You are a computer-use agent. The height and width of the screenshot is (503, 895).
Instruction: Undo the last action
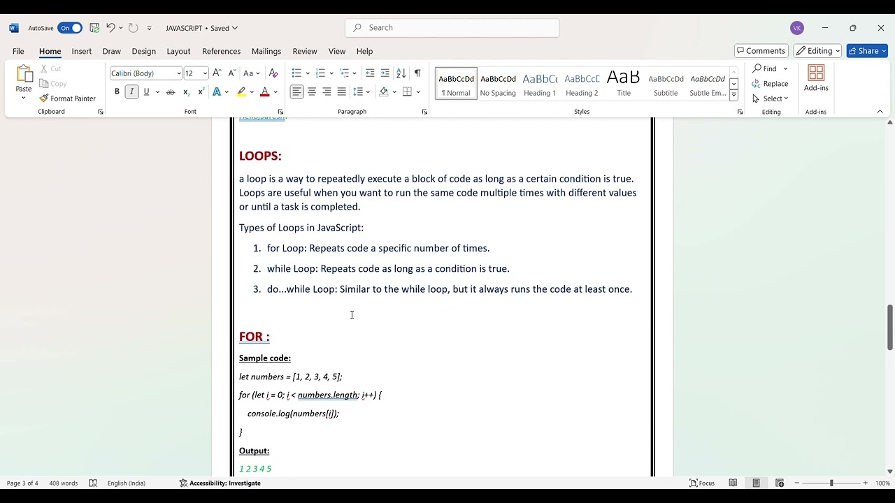[110, 28]
